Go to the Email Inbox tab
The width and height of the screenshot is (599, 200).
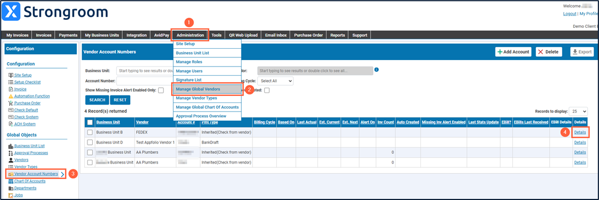coord(276,35)
